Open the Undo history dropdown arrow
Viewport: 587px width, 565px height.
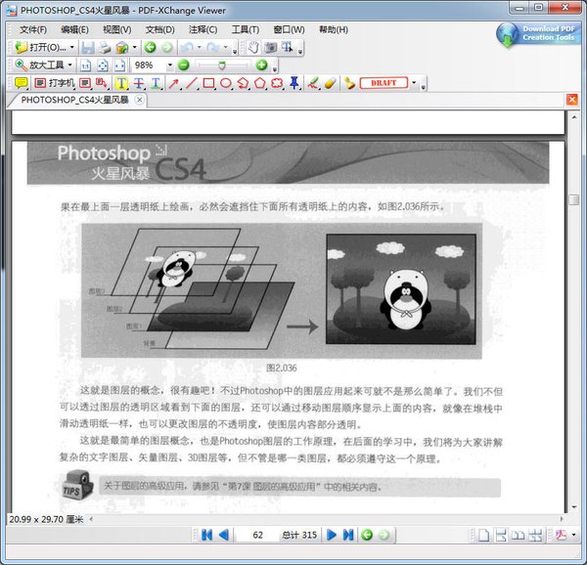(199, 48)
